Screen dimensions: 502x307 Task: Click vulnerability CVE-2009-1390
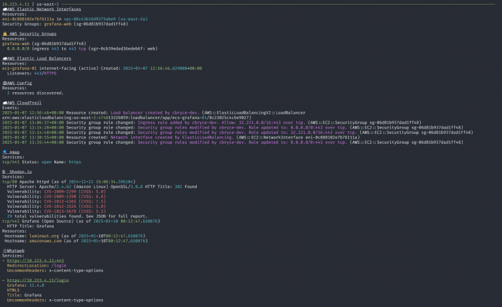point(60,197)
